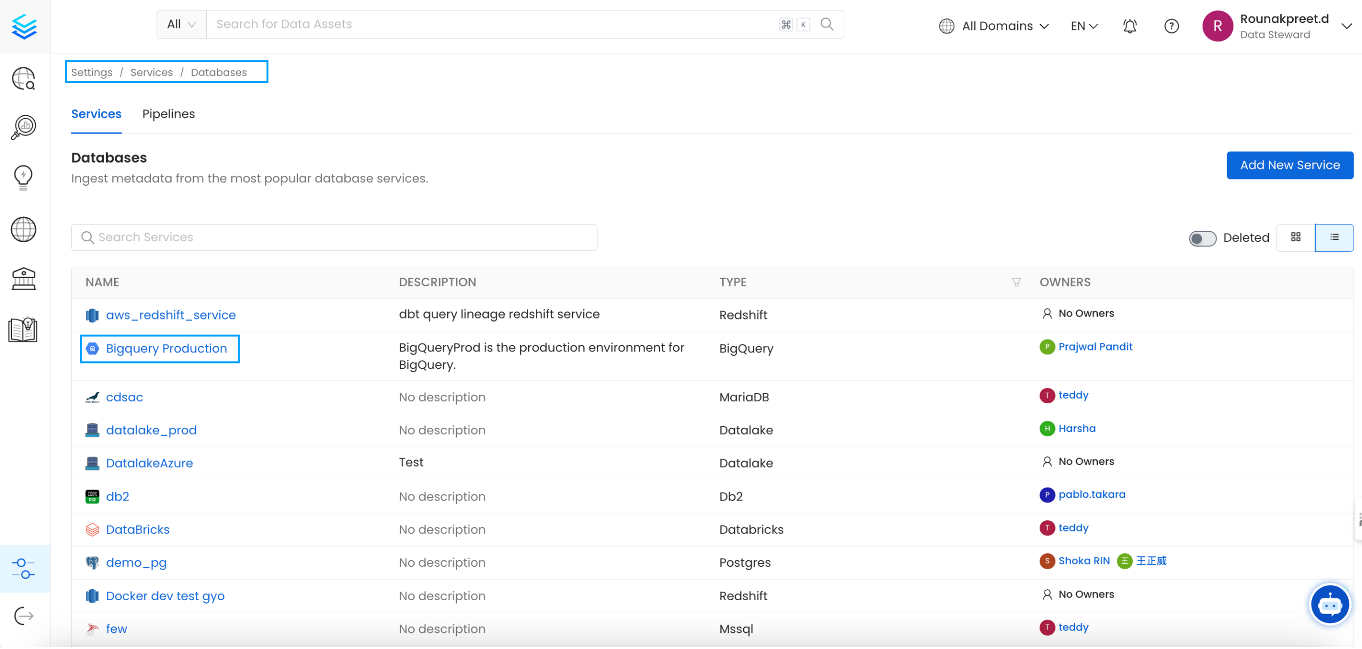1362x649 pixels.
Task: Open teddy owner link in cdsac row
Action: pos(1073,396)
